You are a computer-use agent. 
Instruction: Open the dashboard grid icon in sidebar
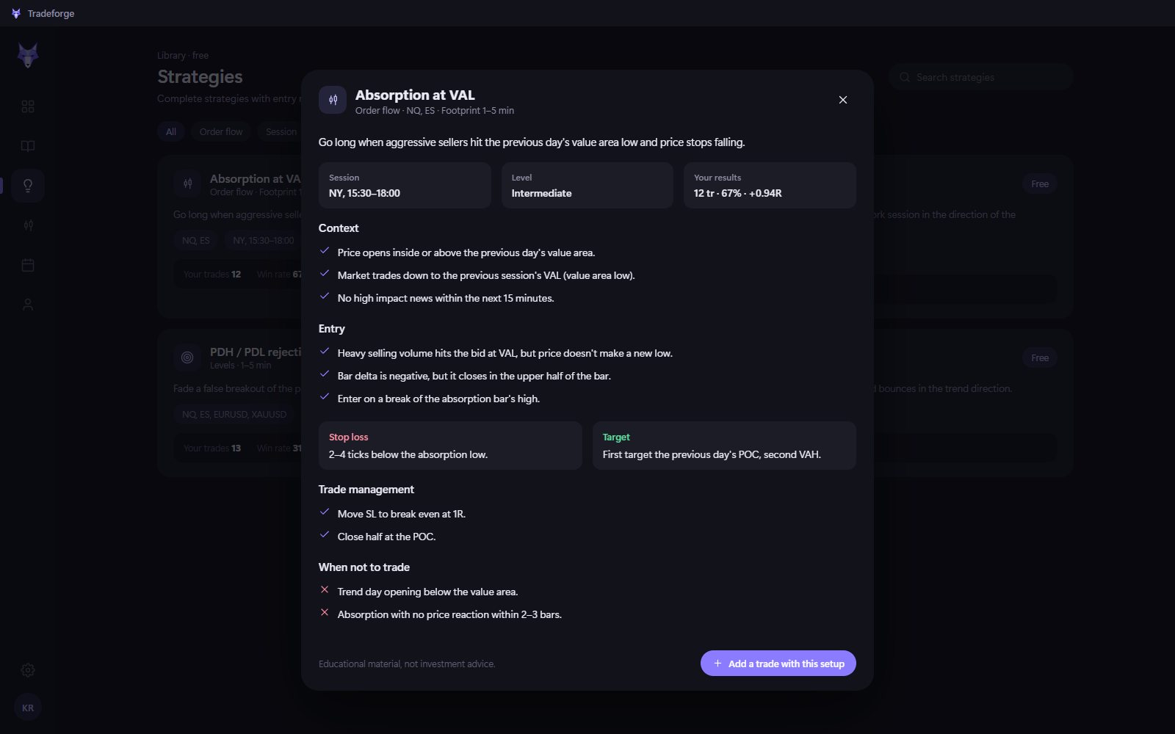(x=28, y=106)
